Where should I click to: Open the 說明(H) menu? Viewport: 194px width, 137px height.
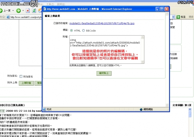pos(61,4)
